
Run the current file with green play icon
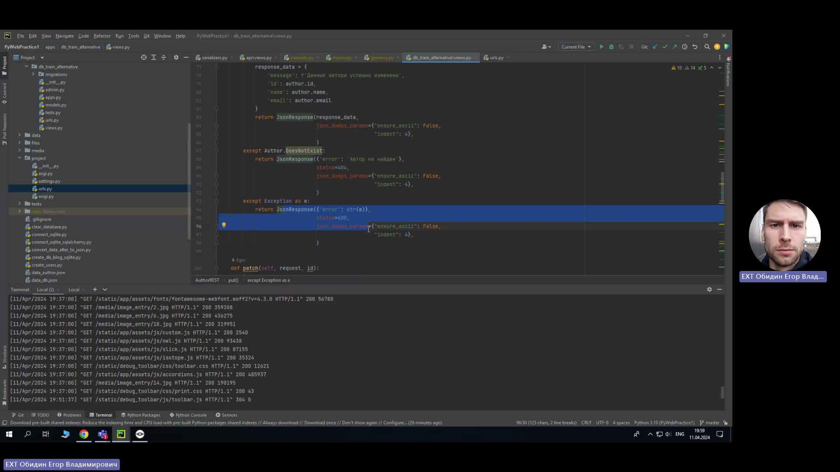click(x=602, y=47)
